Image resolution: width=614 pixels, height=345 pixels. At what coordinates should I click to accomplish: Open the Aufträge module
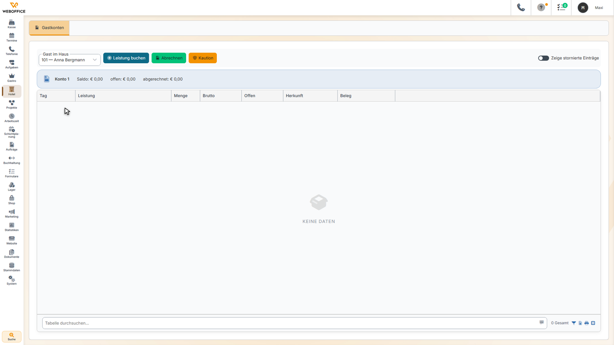point(12,146)
